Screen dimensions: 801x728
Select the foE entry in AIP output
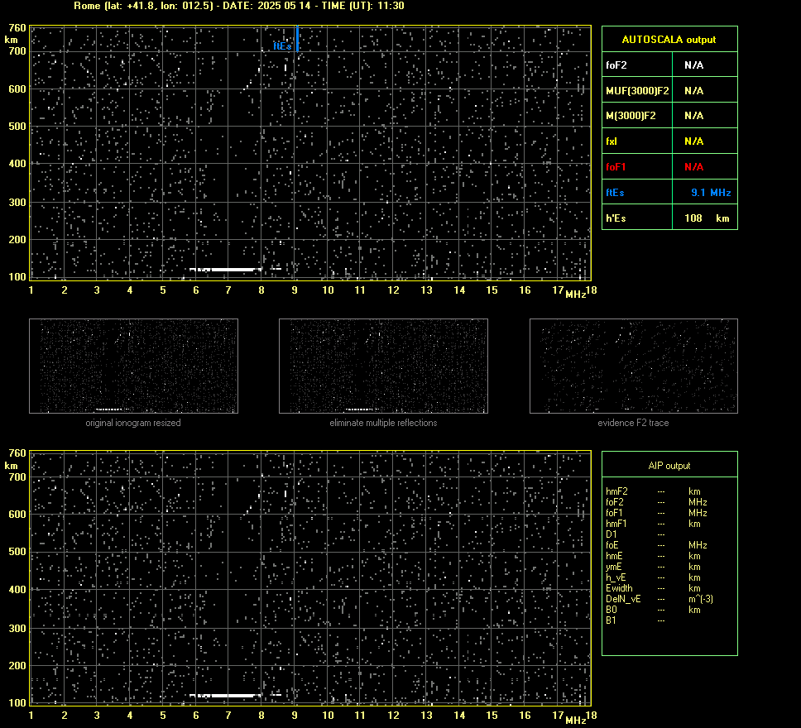click(612, 545)
